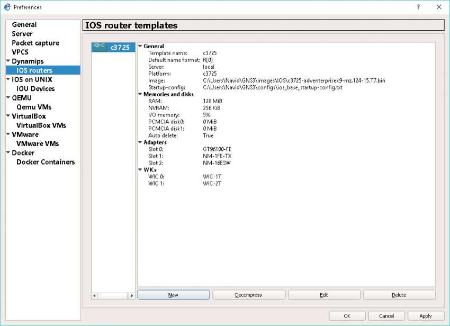Apply the preference changes
This screenshot has height=326, width=450.
click(425, 315)
